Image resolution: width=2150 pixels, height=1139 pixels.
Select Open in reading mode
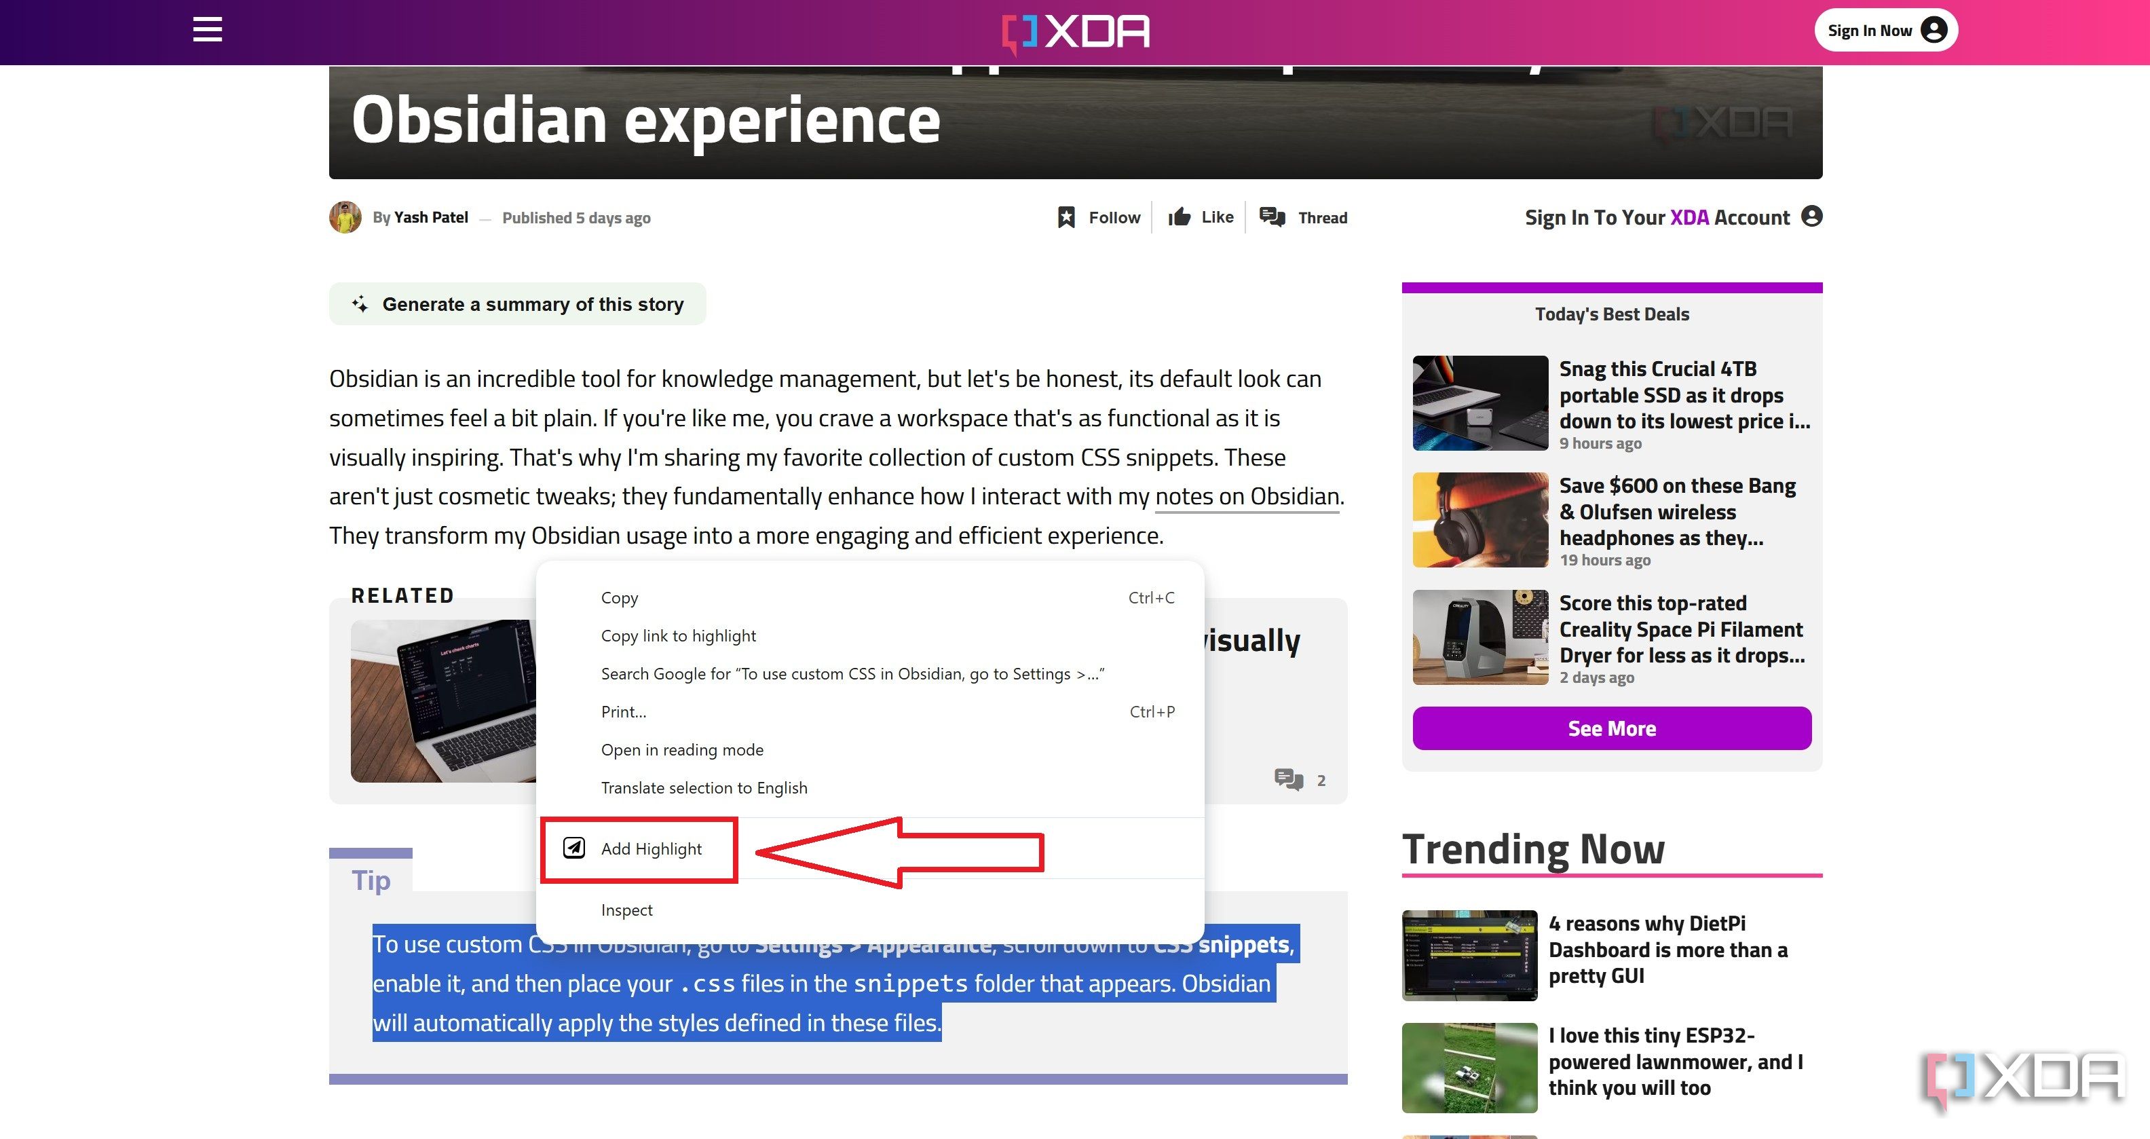(x=869, y=750)
